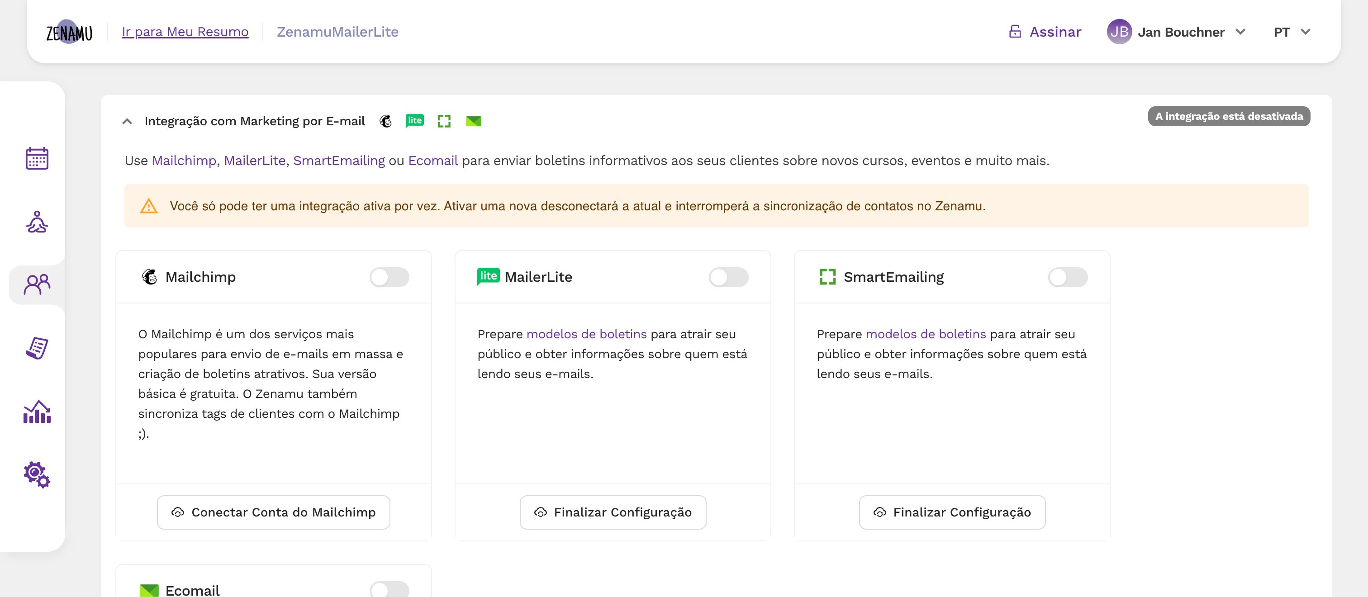
Task: Go to Ir para Meu Resumo
Action: [x=185, y=32]
